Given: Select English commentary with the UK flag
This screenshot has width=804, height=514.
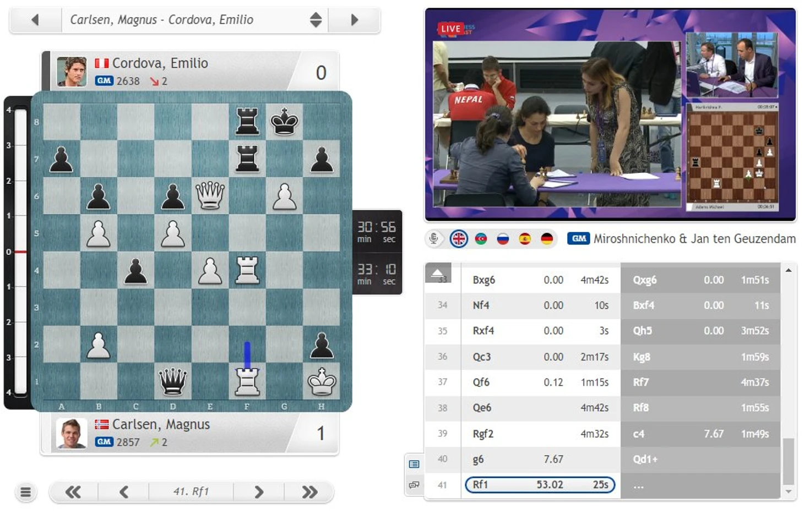Looking at the screenshot, I should [459, 239].
